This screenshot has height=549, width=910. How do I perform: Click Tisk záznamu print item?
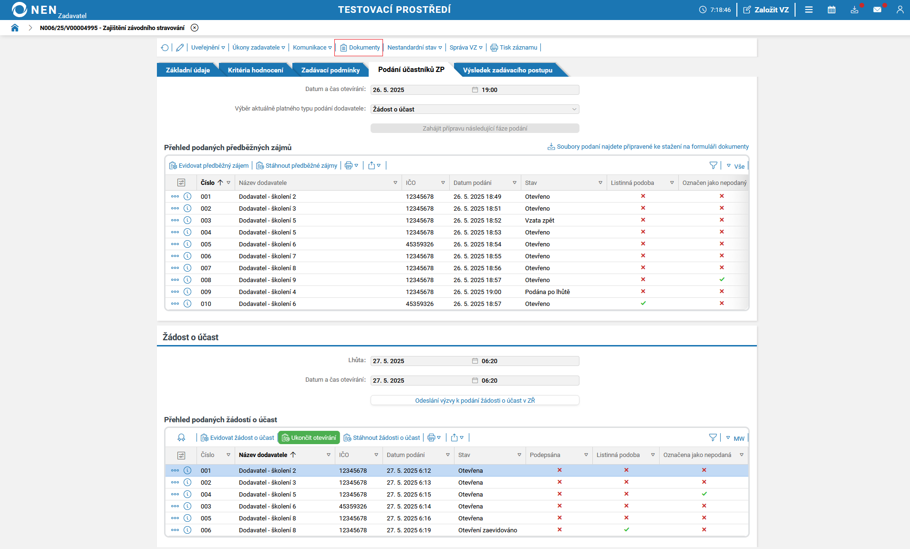514,48
